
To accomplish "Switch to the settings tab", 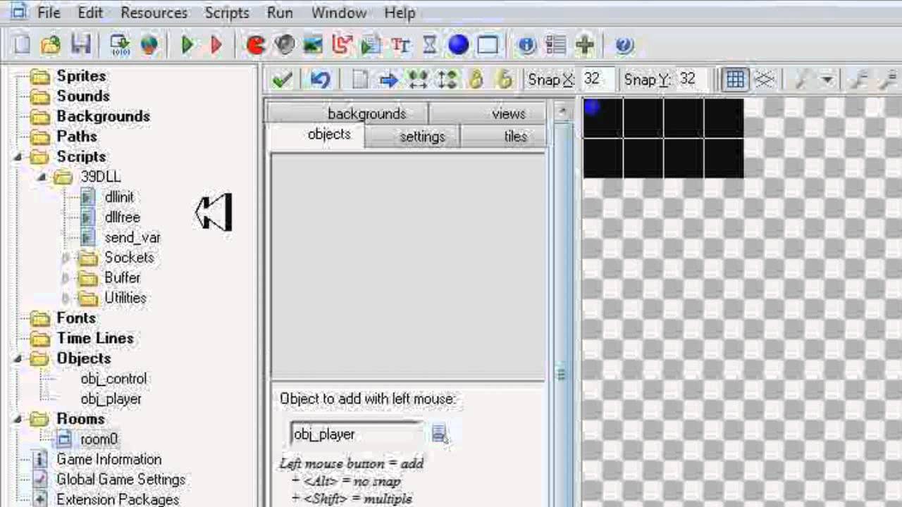I will (x=413, y=137).
